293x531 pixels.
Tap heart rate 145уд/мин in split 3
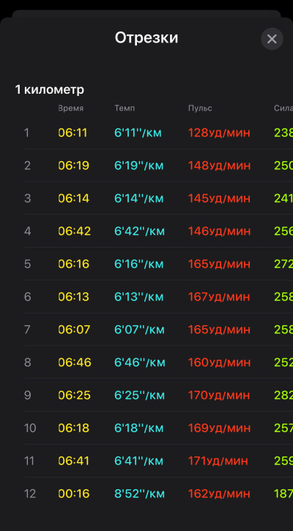pos(219,198)
